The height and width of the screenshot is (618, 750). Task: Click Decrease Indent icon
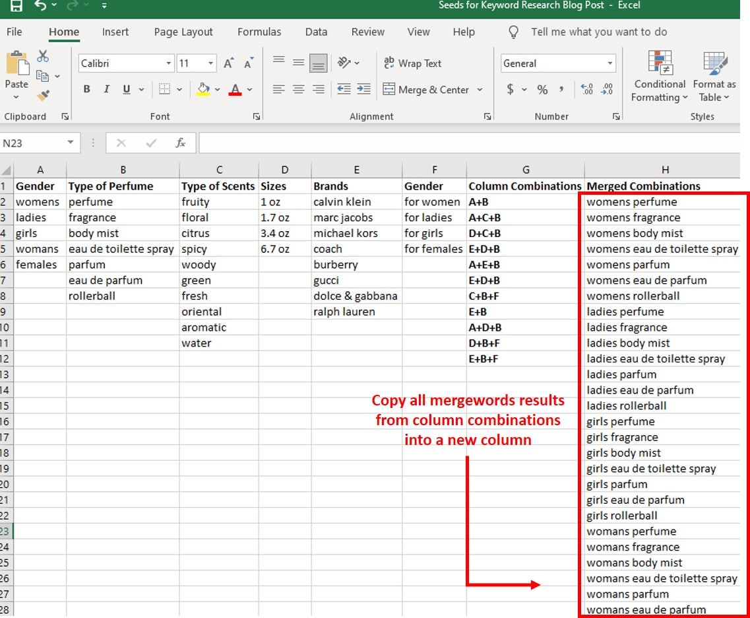click(x=344, y=89)
